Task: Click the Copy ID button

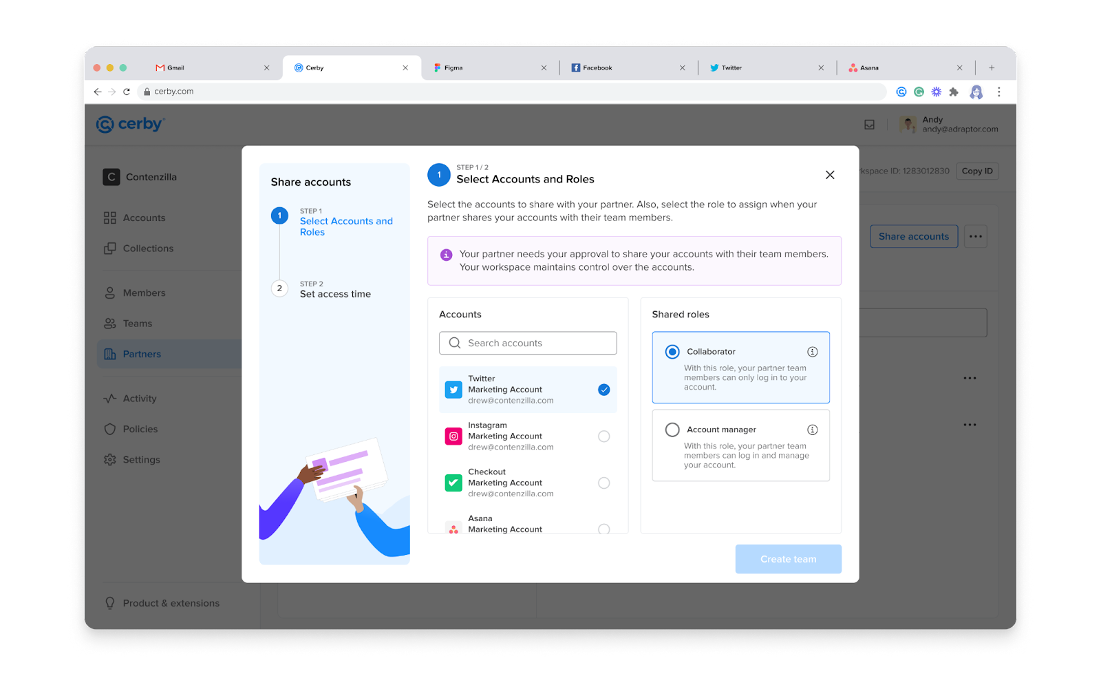Action: coord(977,171)
